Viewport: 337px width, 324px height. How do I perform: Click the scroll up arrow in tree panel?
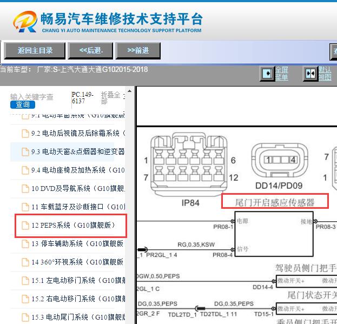(x=129, y=91)
